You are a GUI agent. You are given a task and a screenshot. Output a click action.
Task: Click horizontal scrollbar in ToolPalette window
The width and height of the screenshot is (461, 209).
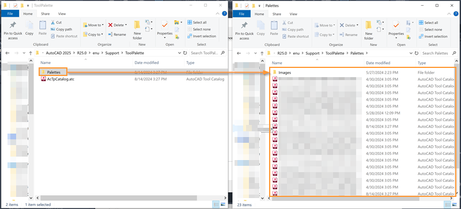(x=119, y=198)
